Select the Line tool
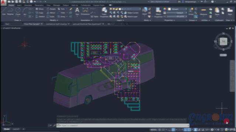236x132 pixels. coord(4,11)
